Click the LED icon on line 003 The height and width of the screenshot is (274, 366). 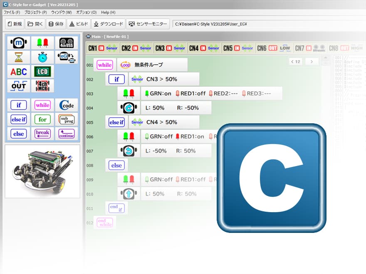[x=129, y=93]
